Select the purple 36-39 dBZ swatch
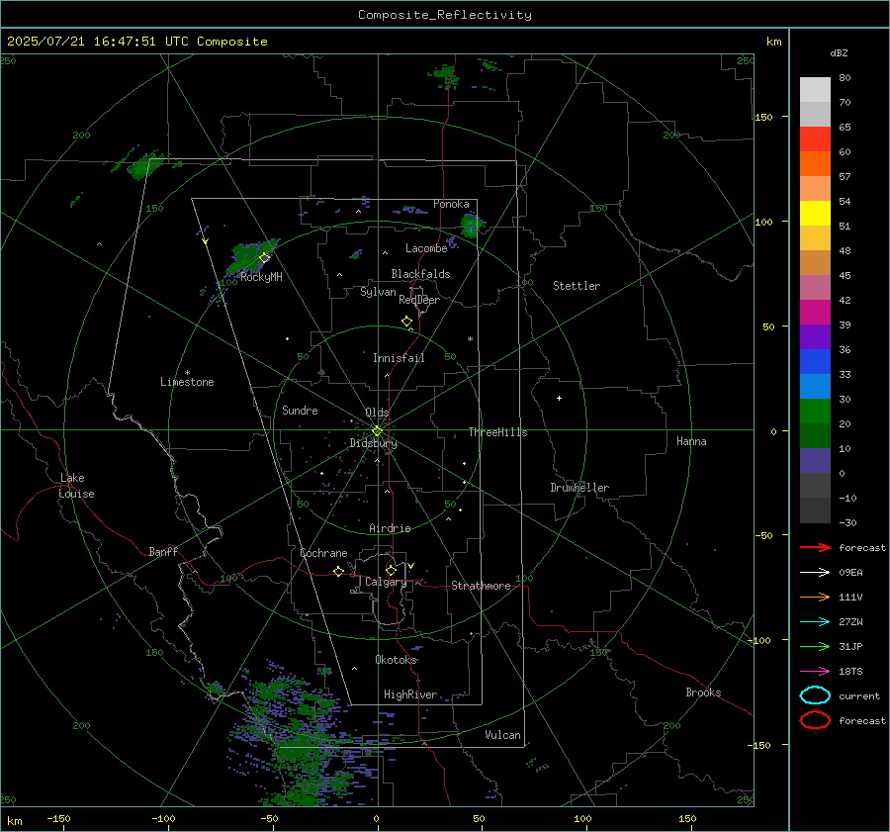The height and width of the screenshot is (832, 890). point(815,336)
